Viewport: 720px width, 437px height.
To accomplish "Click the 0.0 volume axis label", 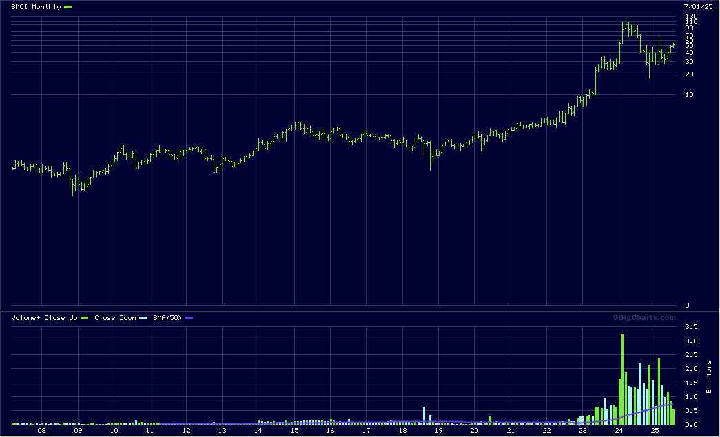I will pos(691,424).
